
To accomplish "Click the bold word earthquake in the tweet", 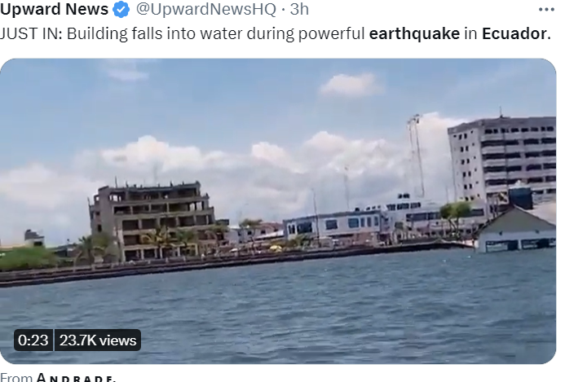I will [x=414, y=33].
